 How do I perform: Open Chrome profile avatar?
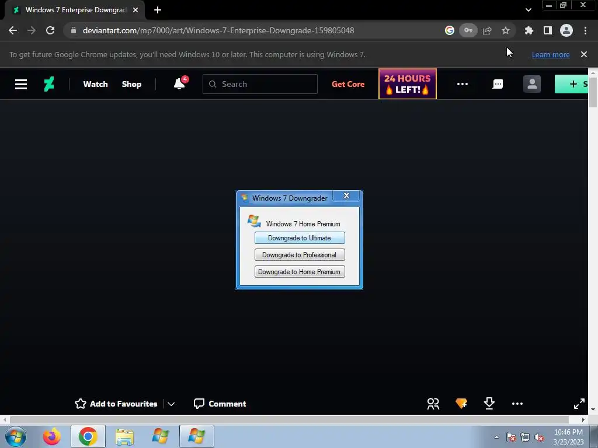(566, 30)
